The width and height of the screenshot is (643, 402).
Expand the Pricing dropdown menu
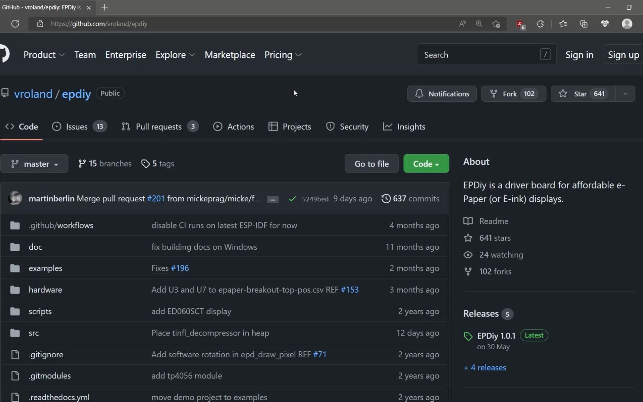[x=283, y=55]
